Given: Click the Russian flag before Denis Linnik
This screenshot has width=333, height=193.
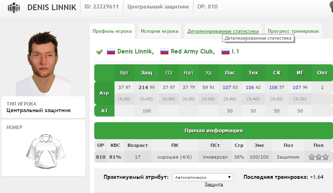Looking at the screenshot, I should pyautogui.click(x=111, y=52).
